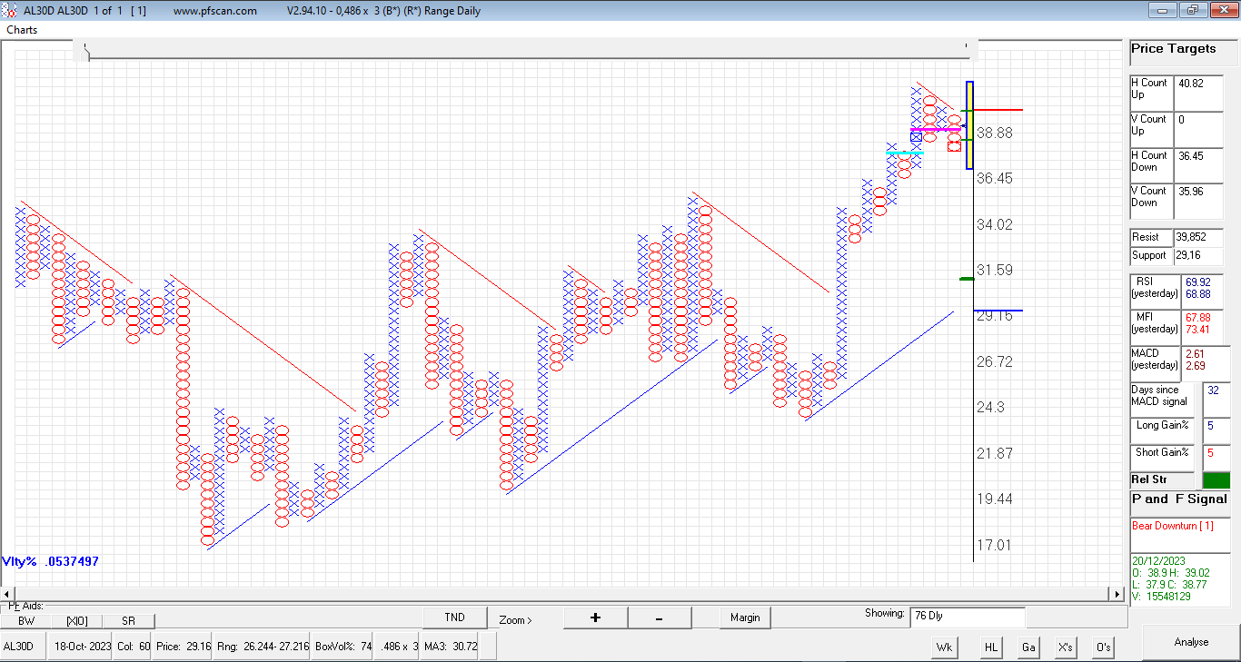Click the green Rel Str indicator
The image size is (1241, 662).
click(x=1215, y=479)
